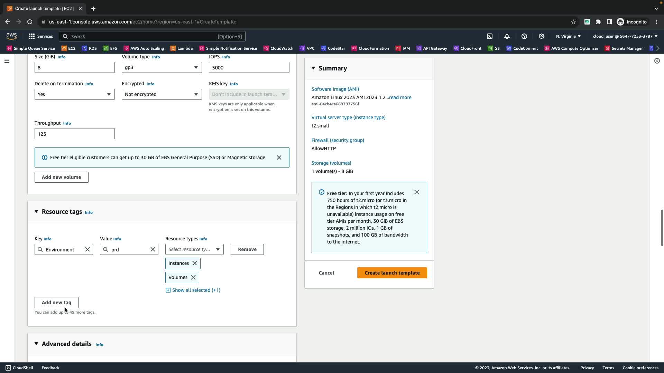Collapse the Resource tags section
Image resolution: width=664 pixels, height=373 pixels.
36,212
